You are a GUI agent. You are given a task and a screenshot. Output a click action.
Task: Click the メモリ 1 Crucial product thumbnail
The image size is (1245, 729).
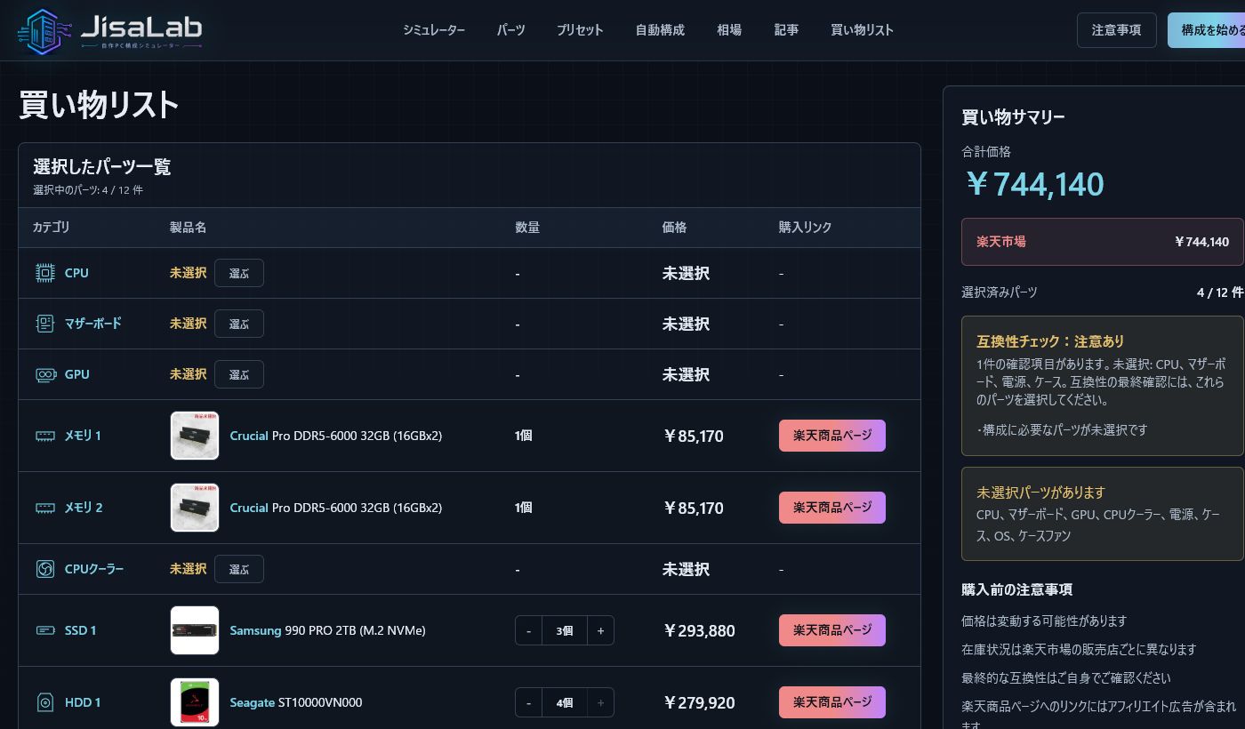(x=195, y=436)
